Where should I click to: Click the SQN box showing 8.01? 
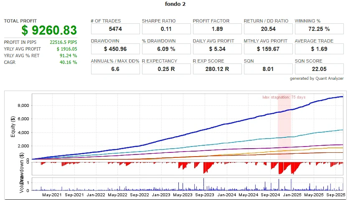click(268, 69)
